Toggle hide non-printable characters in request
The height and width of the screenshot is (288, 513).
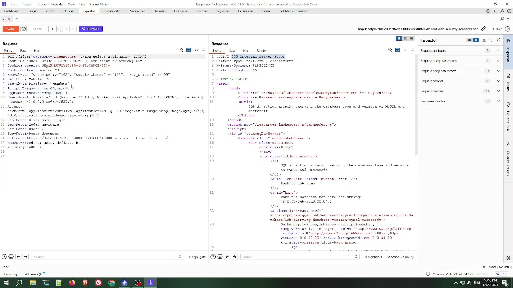point(181,50)
